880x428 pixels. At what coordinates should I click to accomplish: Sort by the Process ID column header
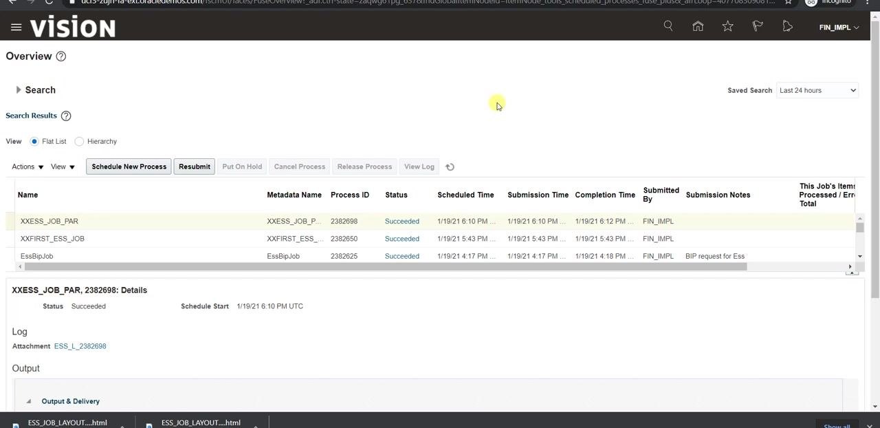coord(350,195)
